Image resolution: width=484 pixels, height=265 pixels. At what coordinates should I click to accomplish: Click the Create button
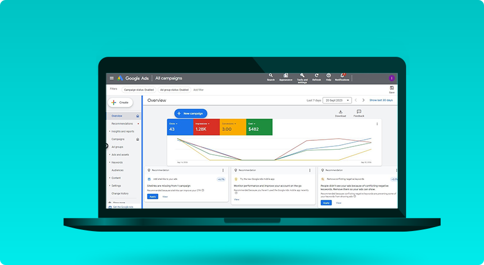coord(120,102)
